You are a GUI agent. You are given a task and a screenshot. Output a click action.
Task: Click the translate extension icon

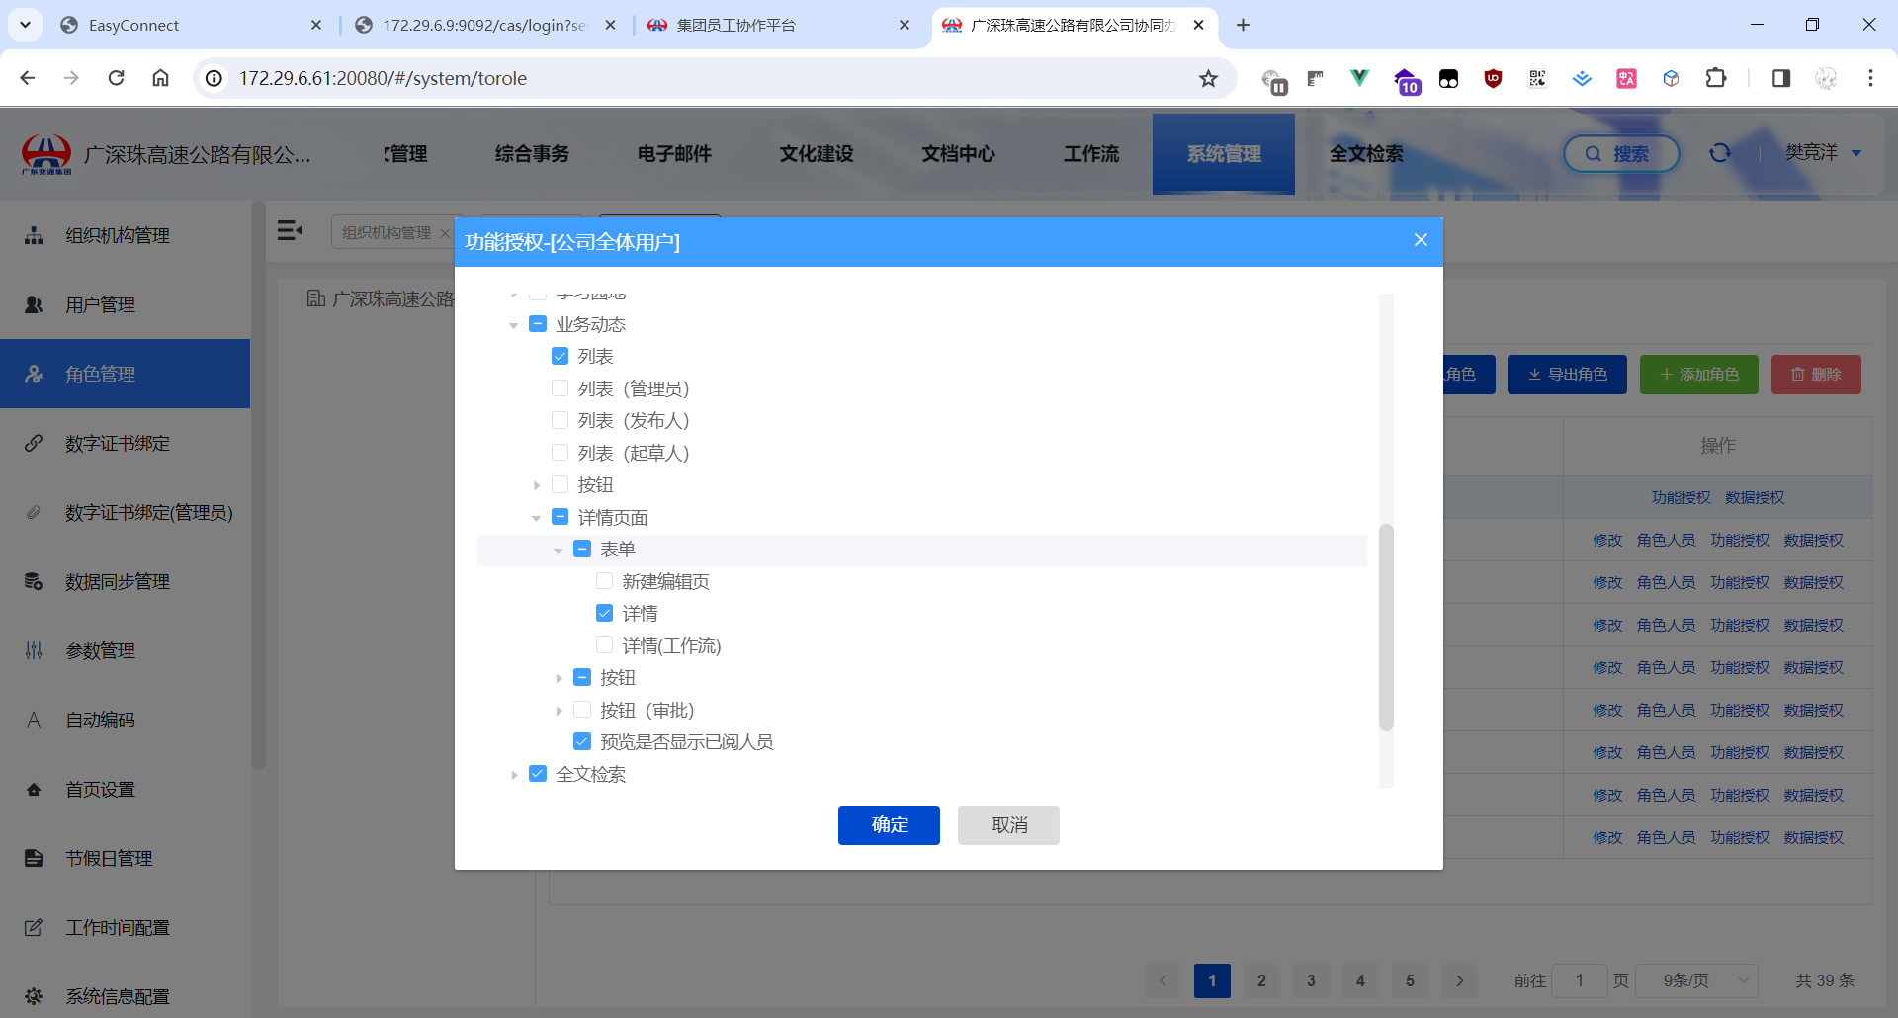[x=1626, y=78]
